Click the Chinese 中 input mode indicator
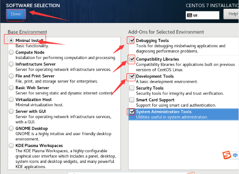The image size is (239, 174). [235, 155]
